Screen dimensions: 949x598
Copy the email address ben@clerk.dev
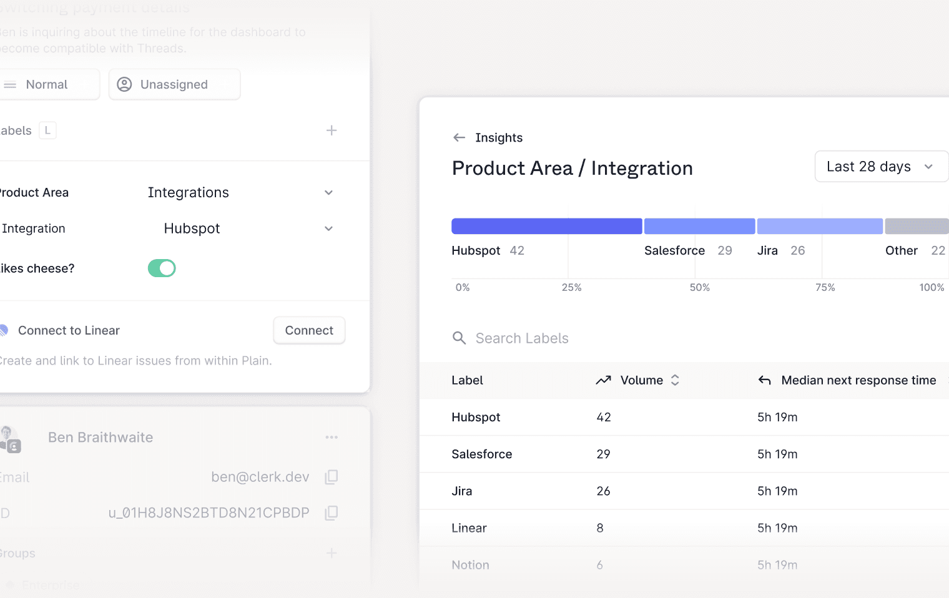click(332, 477)
